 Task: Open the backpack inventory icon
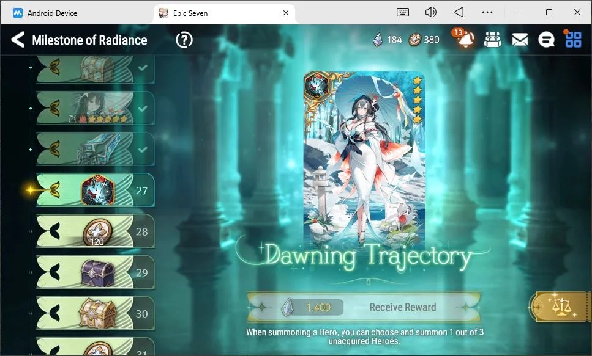click(x=493, y=40)
